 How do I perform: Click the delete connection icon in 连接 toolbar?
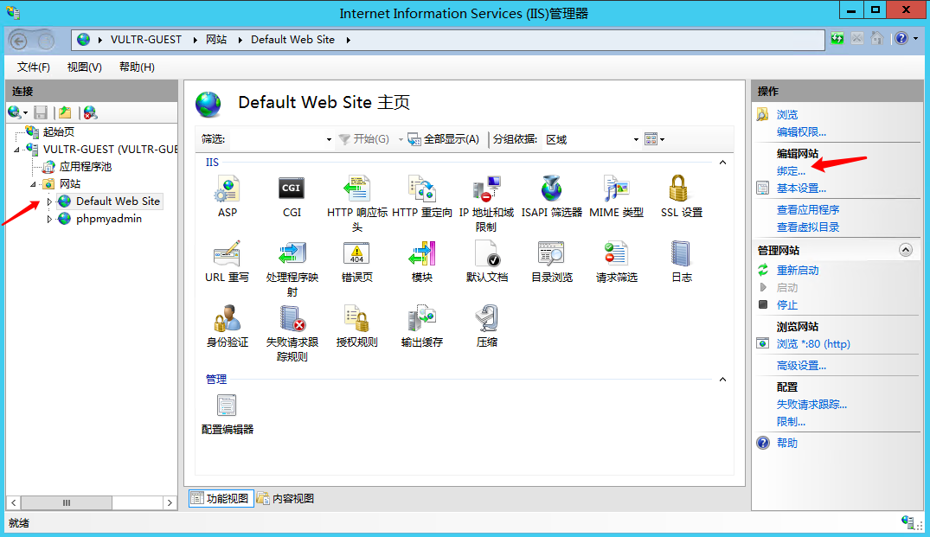click(x=90, y=112)
